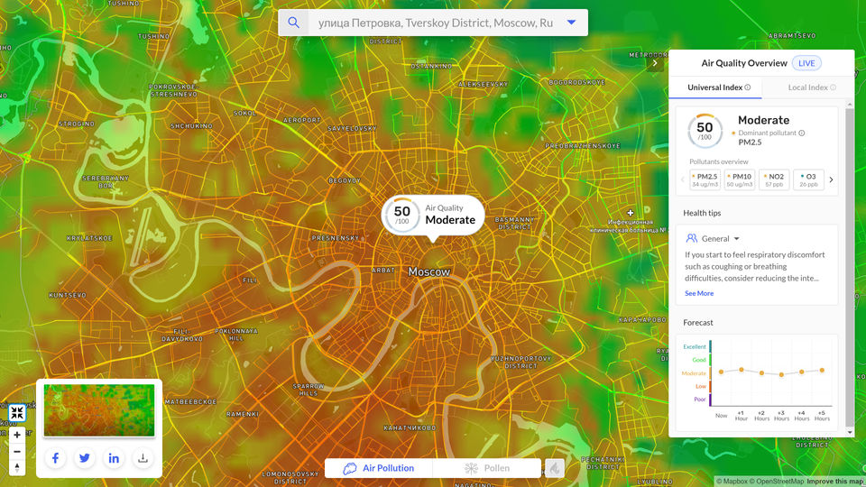Click the PRESNENSKY district label
The height and width of the screenshot is (487, 866).
tap(336, 238)
